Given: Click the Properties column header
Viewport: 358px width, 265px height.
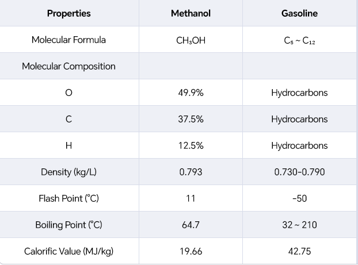Looking at the screenshot, I should coord(68,14).
